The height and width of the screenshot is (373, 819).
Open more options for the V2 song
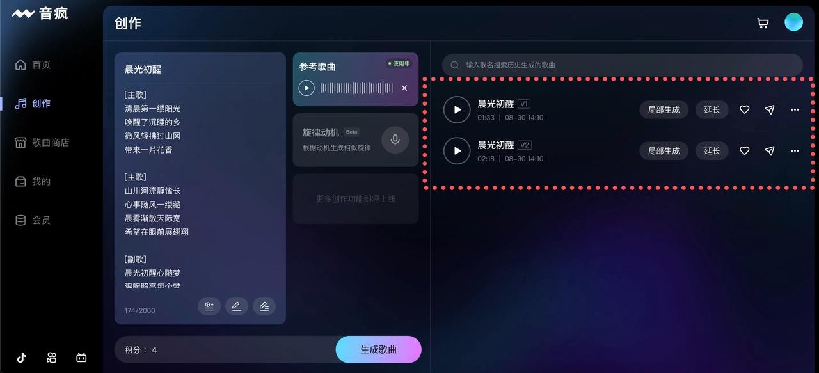coord(795,151)
